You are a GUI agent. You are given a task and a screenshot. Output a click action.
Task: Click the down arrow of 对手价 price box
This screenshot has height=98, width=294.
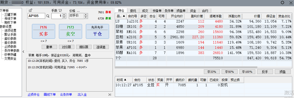[x=86, y=17]
